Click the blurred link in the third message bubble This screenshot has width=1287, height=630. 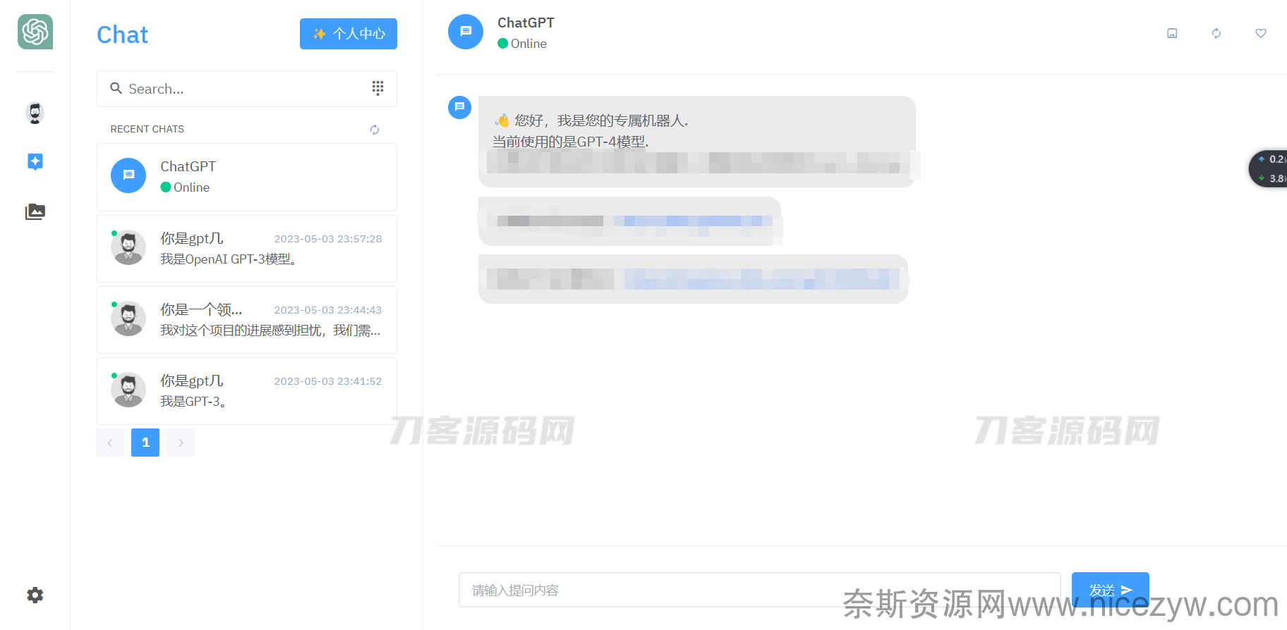click(x=762, y=279)
